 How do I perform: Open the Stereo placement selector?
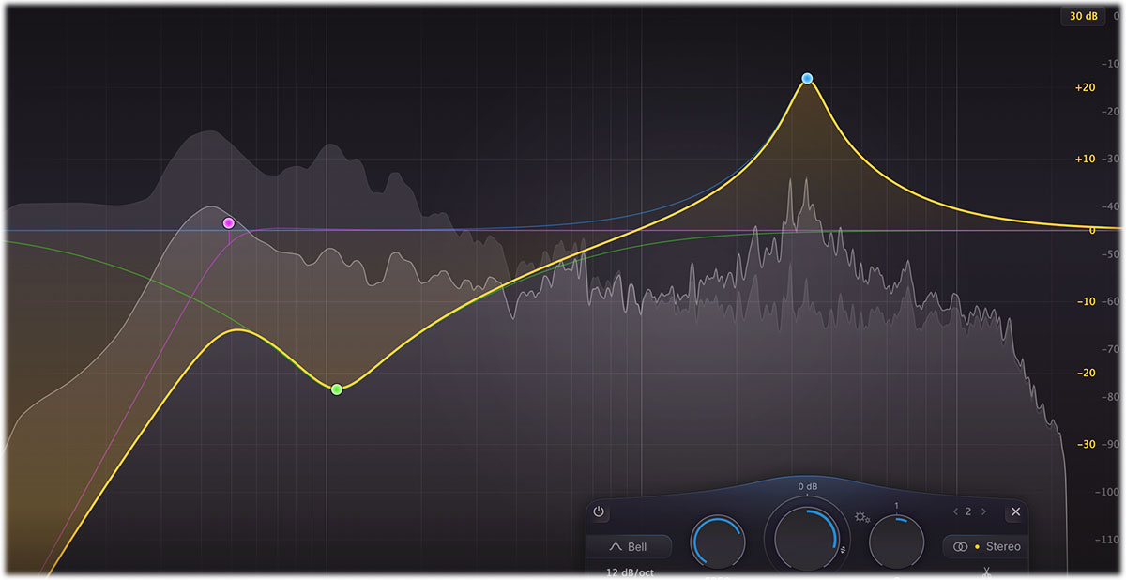click(985, 546)
